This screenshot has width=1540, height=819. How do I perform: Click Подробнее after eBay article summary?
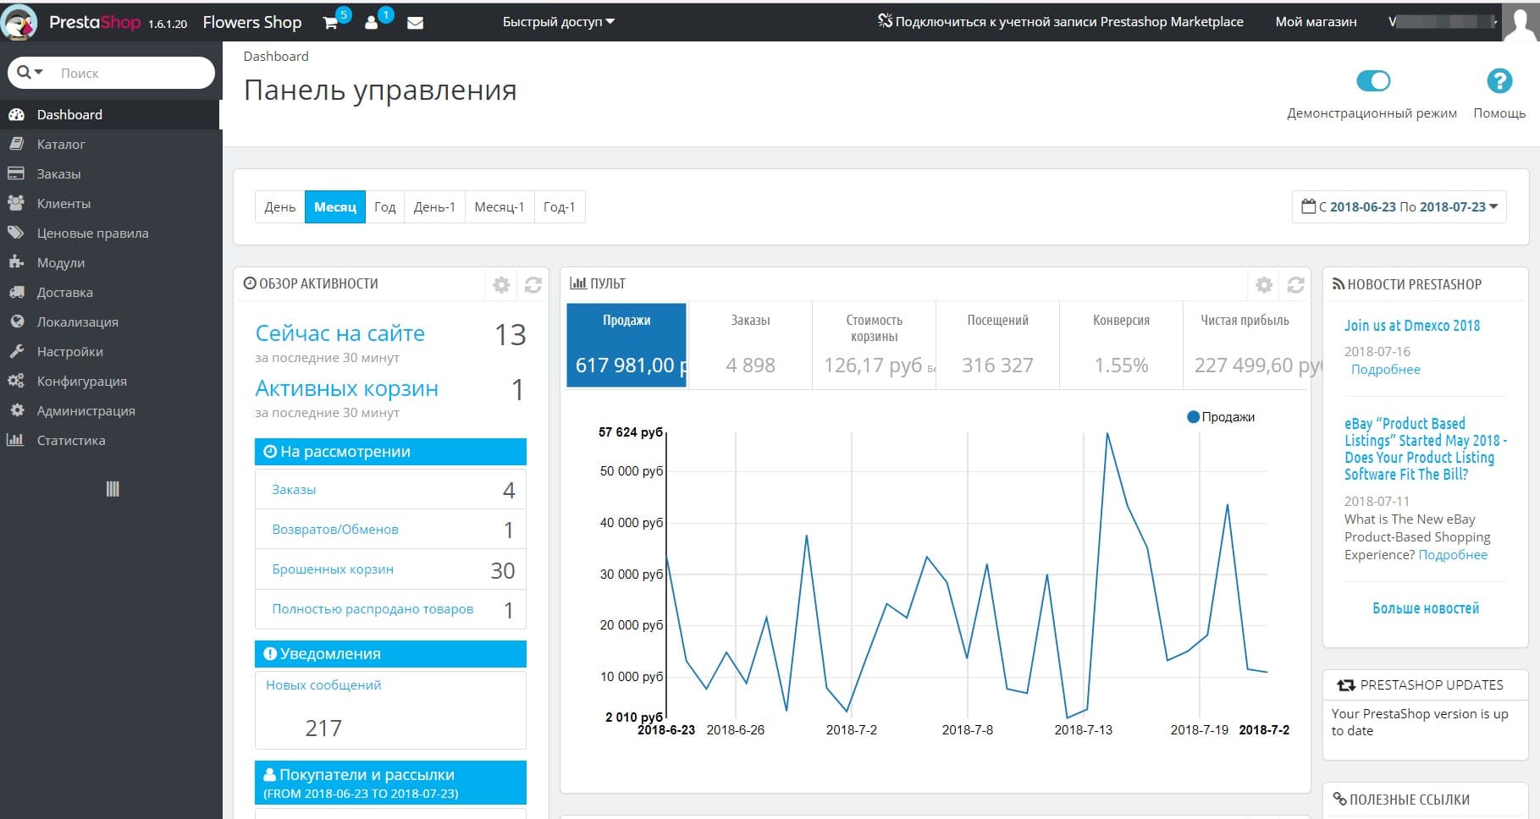(1453, 555)
